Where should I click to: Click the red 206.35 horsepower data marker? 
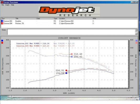(66, 70)
